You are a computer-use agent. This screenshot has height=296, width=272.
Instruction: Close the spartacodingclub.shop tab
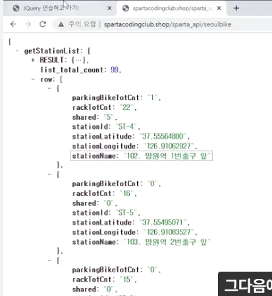(x=219, y=9)
